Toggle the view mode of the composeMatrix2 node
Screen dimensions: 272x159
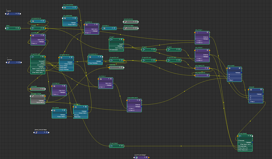coord(71,58)
